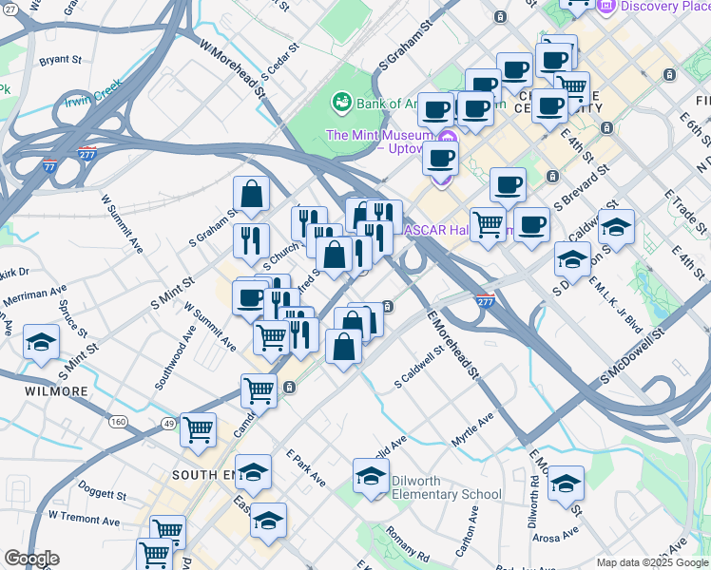The image size is (711, 570).
Task: Select the WILMORE neighborhood label
Action: pos(57,391)
